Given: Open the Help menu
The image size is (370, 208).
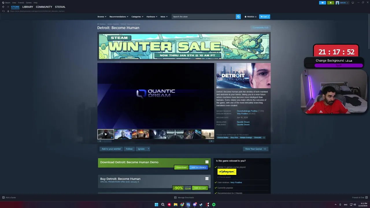Looking at the screenshot, I should click(x=35, y=3).
